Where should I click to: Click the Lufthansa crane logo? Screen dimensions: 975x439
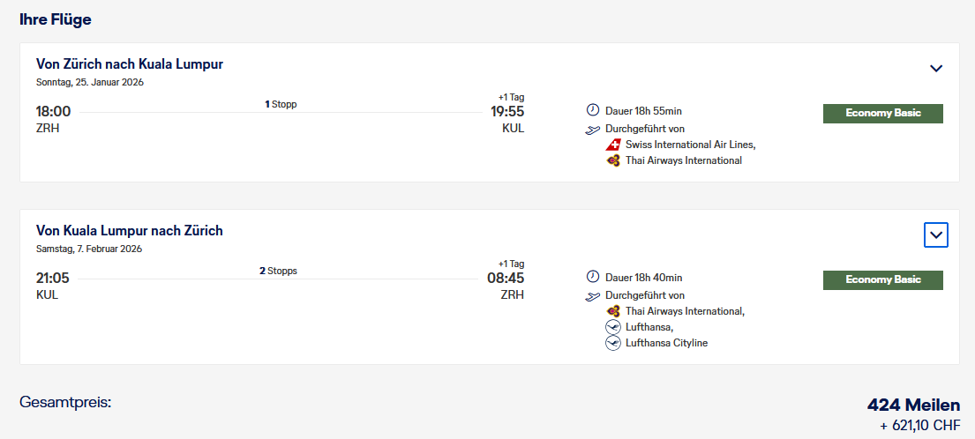click(614, 327)
